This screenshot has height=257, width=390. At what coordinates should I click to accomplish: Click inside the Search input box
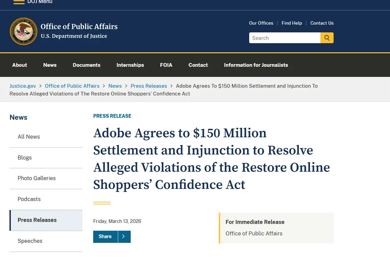click(x=284, y=38)
